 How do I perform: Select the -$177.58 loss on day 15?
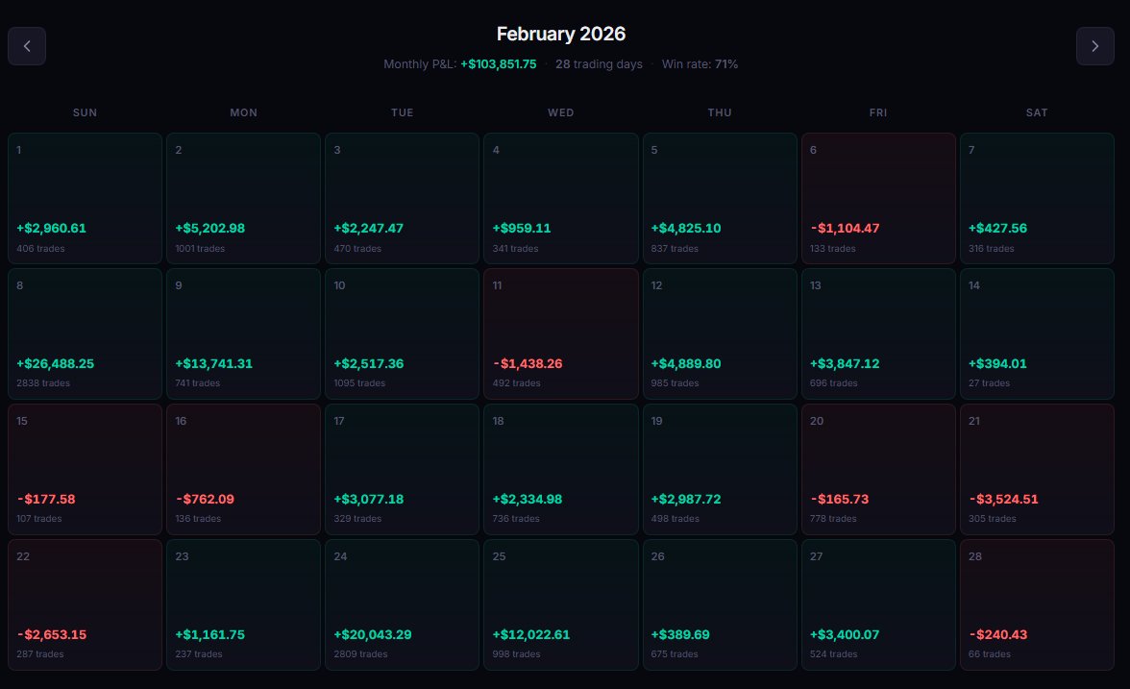tap(46, 500)
